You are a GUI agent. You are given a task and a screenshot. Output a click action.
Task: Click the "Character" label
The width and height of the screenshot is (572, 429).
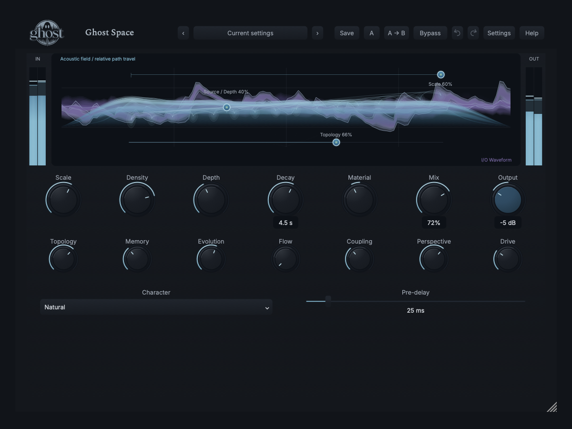(156, 292)
